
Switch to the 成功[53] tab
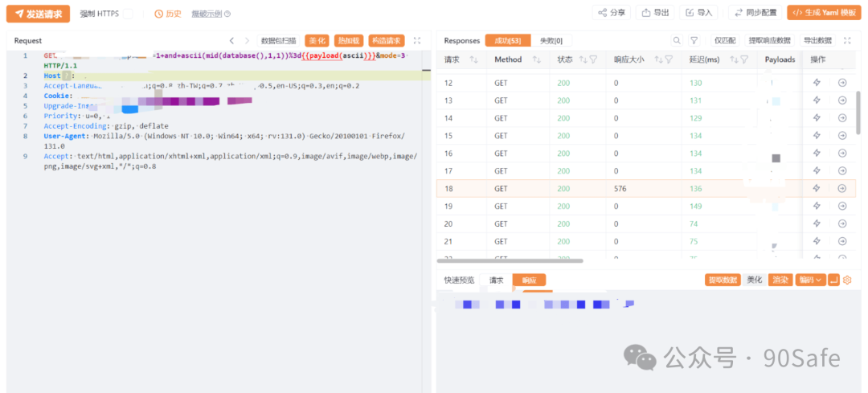[x=508, y=40]
